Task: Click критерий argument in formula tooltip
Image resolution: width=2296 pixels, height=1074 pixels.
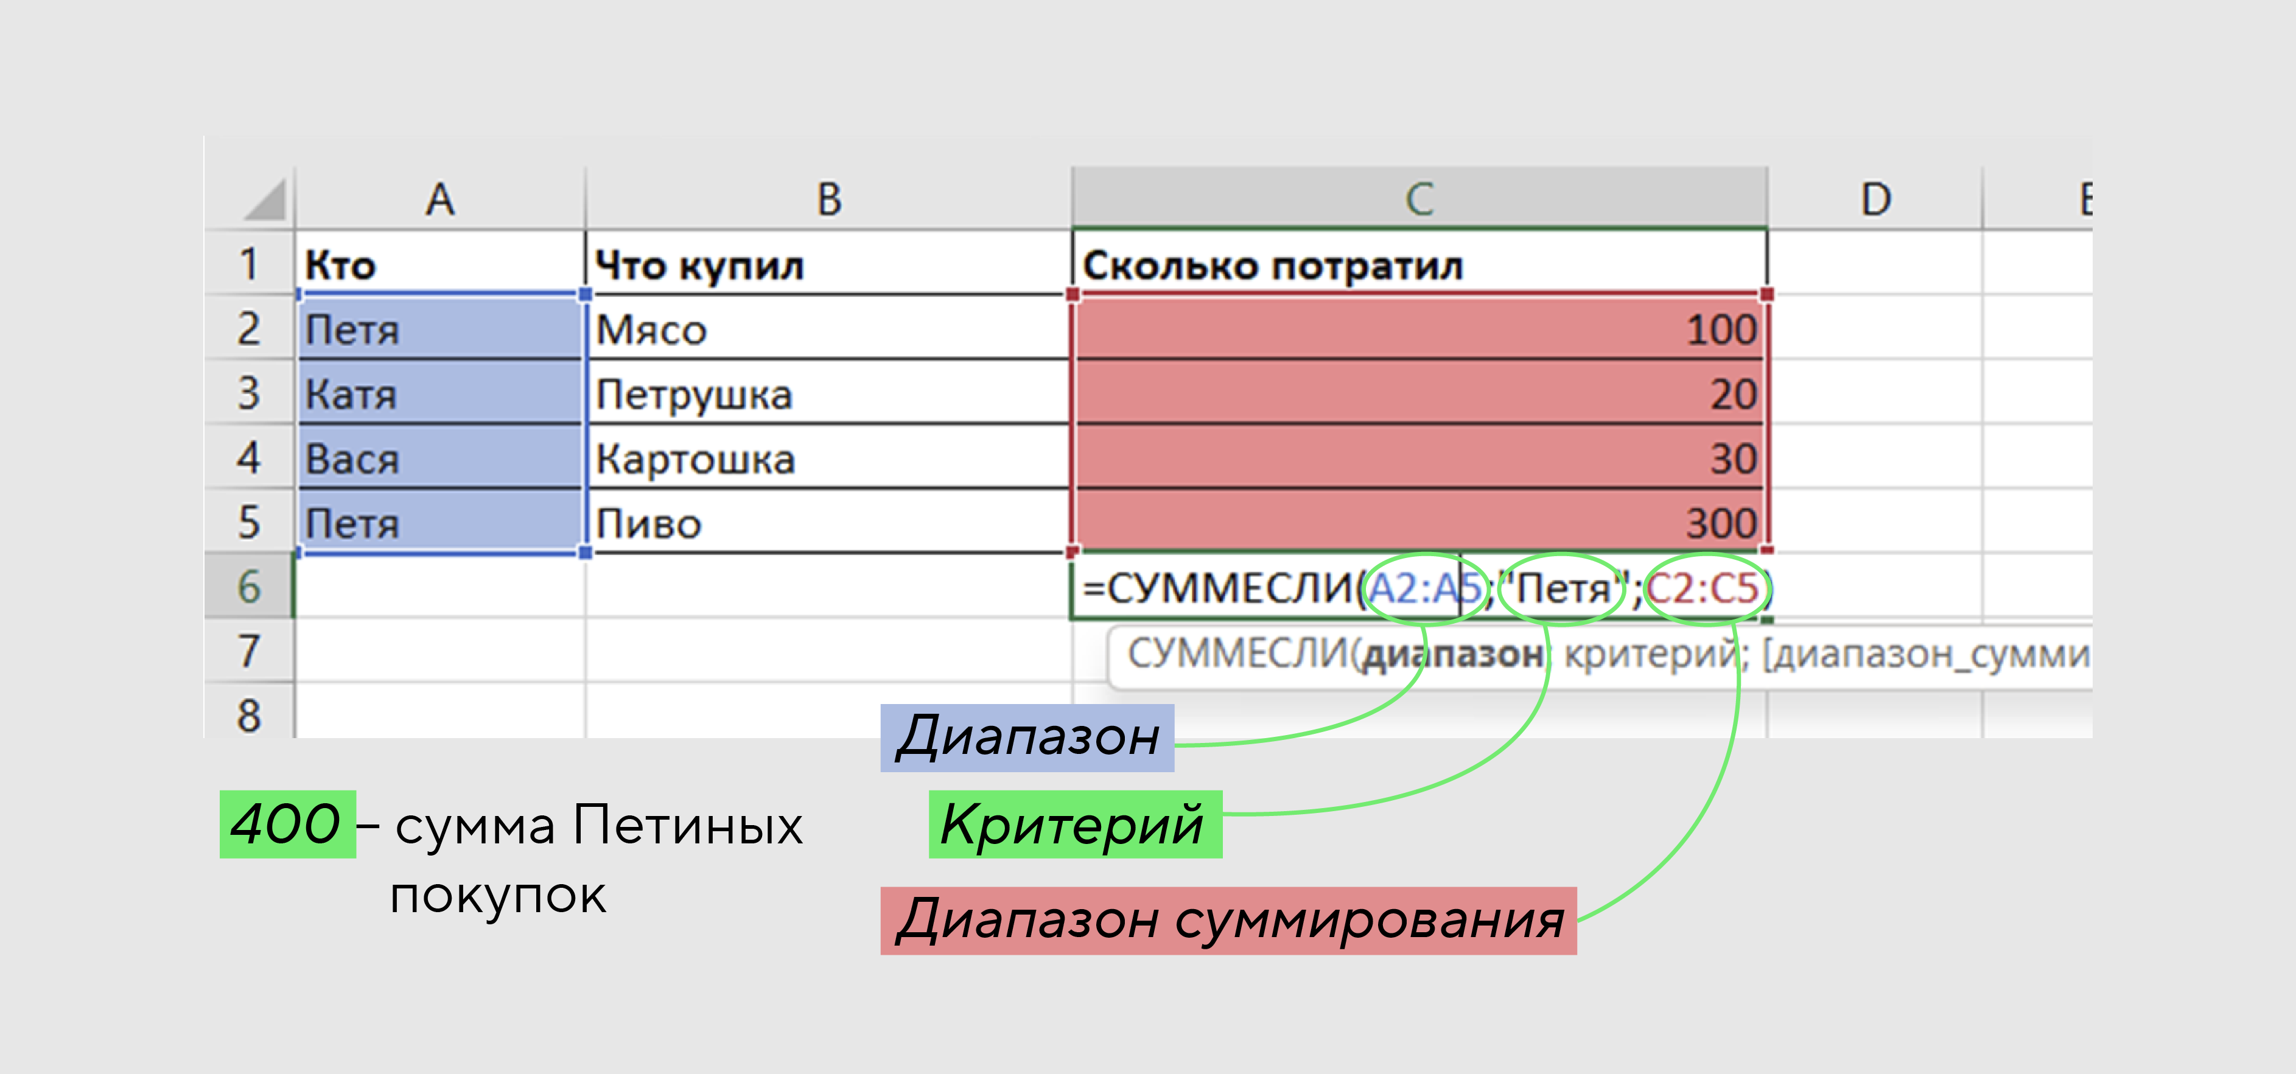Action: 1650,655
